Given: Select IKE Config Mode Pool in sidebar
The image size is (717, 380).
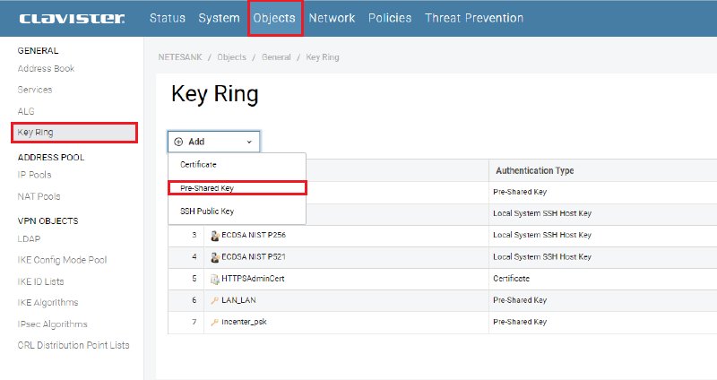Looking at the screenshot, I should [x=62, y=260].
